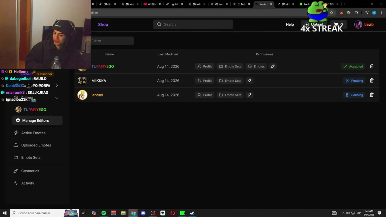Open Spotify from the taskbar
386x217 pixels.
pos(104,213)
